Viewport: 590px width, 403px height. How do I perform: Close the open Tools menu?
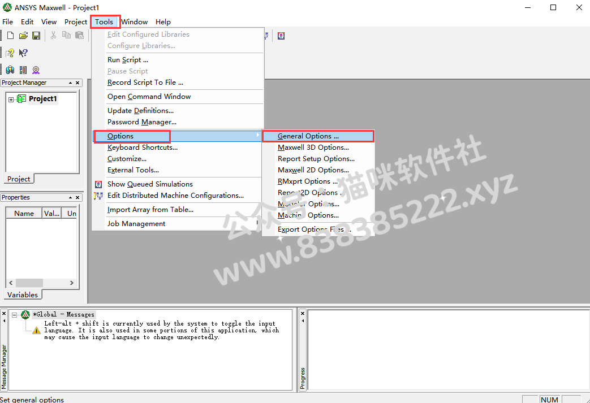(x=104, y=22)
